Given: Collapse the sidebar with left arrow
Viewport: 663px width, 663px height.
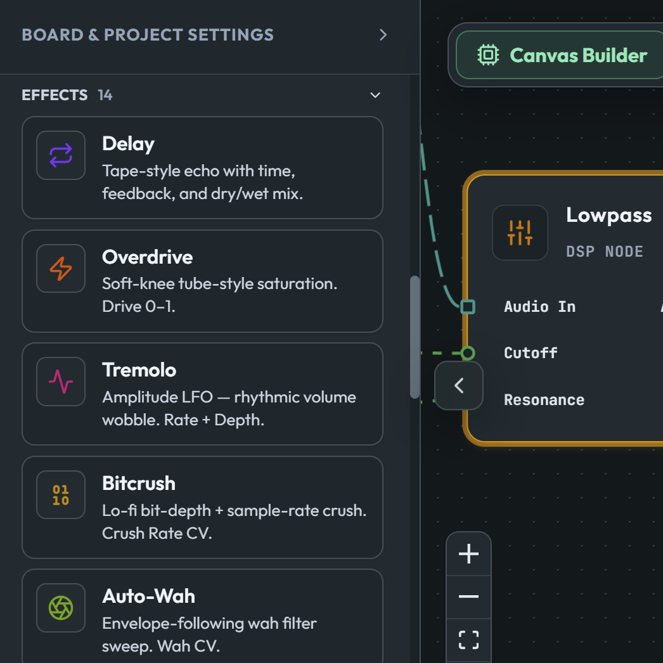Looking at the screenshot, I should (459, 385).
